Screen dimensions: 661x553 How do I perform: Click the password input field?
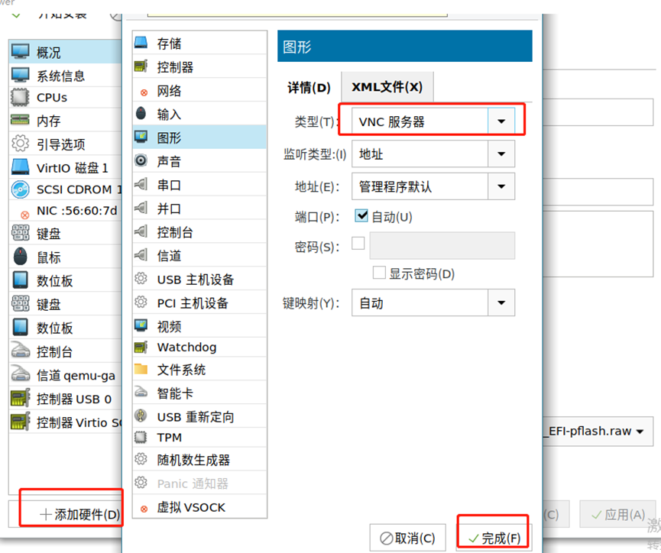(442, 245)
